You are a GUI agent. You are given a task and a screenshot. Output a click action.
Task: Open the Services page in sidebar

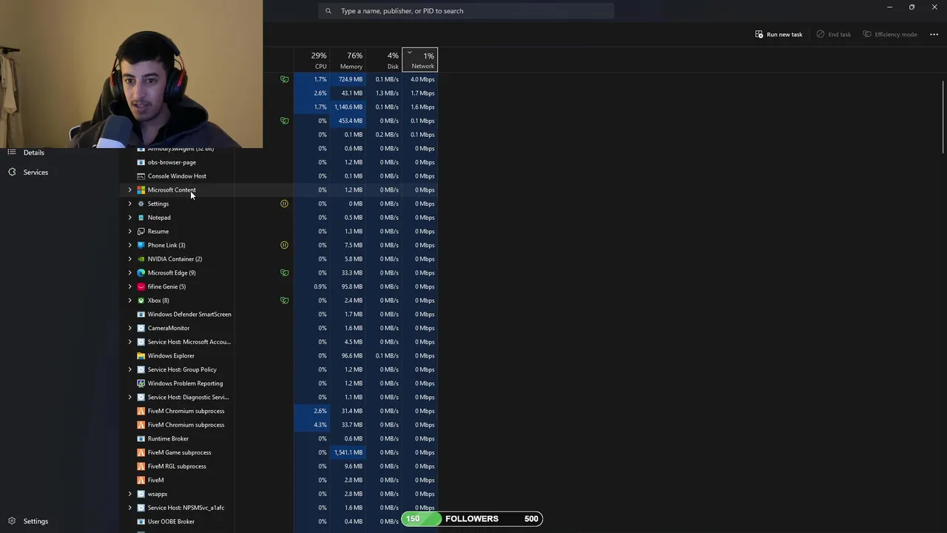coord(35,172)
